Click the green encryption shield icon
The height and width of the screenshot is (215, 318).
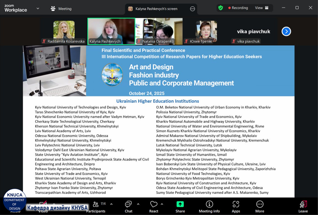coord(221,8)
